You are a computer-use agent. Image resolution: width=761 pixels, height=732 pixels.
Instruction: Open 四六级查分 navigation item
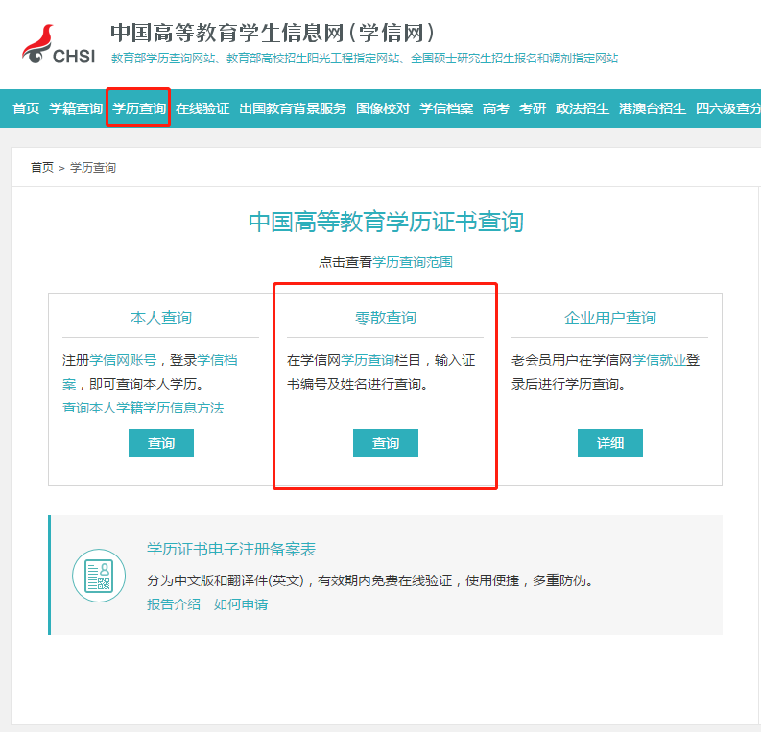728,108
